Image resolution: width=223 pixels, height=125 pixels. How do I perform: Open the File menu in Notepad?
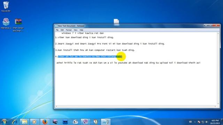[x=57, y=30]
